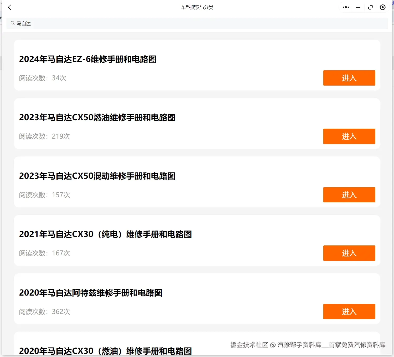This screenshot has width=394, height=357.
Task: Open the mini program more options menu
Action: (x=346, y=7)
